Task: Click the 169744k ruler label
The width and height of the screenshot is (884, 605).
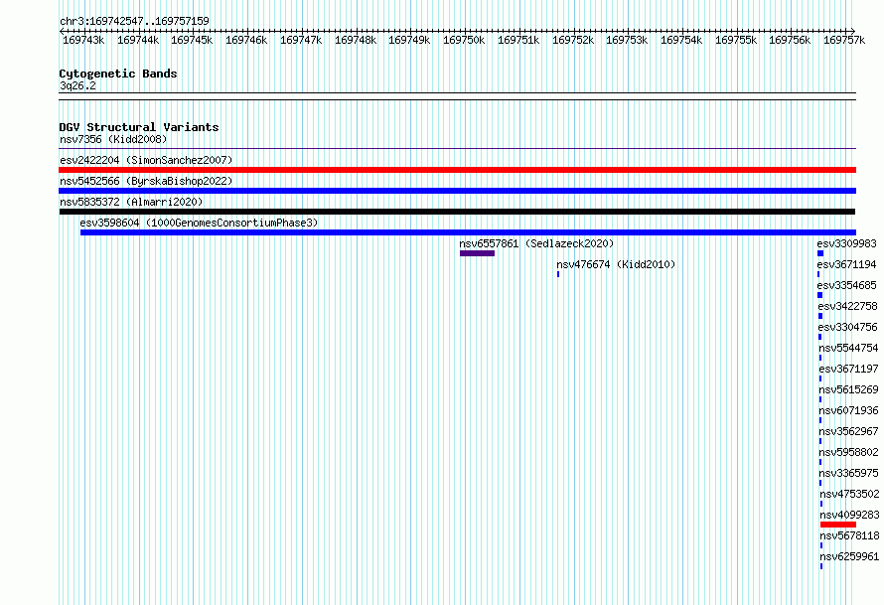Action: (138, 40)
